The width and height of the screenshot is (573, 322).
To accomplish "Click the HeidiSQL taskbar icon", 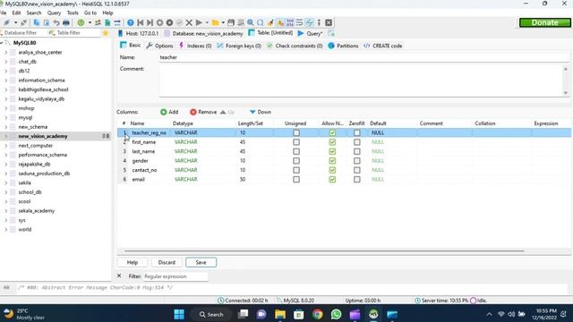I will click(x=373, y=314).
